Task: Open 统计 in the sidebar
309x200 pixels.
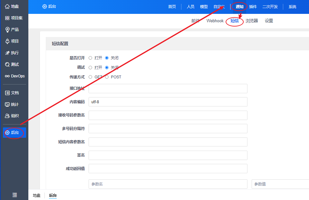Action: 12,105
